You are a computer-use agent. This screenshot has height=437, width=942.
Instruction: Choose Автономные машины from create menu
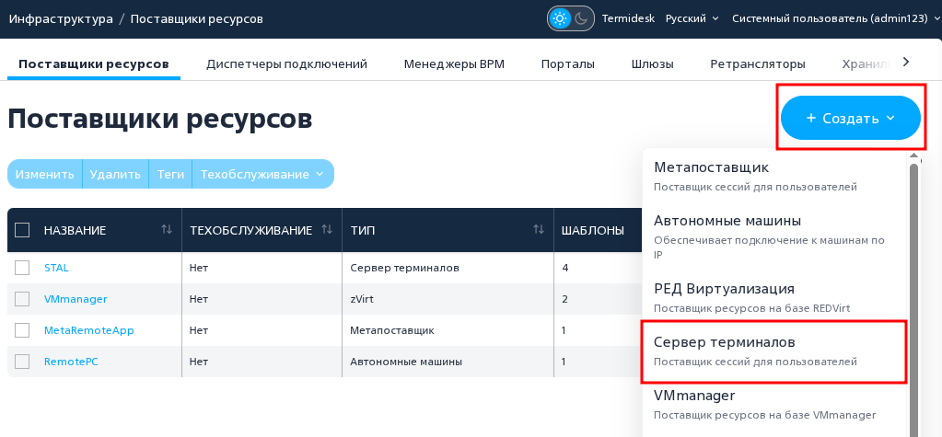[774, 236]
